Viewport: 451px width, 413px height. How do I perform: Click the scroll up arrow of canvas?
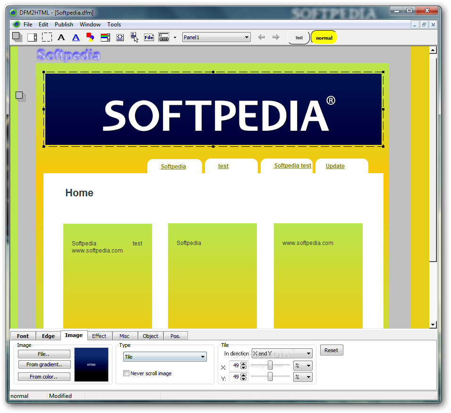click(433, 50)
